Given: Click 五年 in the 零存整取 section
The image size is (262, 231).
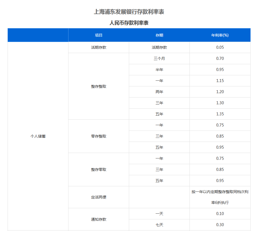Looking at the screenshot, I should coord(159,147).
